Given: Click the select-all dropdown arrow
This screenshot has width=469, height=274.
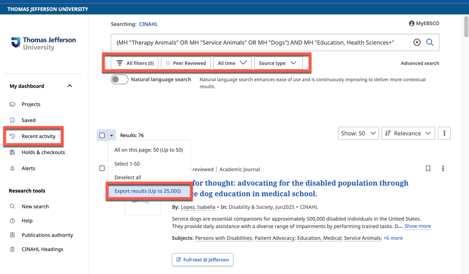Looking at the screenshot, I should point(112,136).
